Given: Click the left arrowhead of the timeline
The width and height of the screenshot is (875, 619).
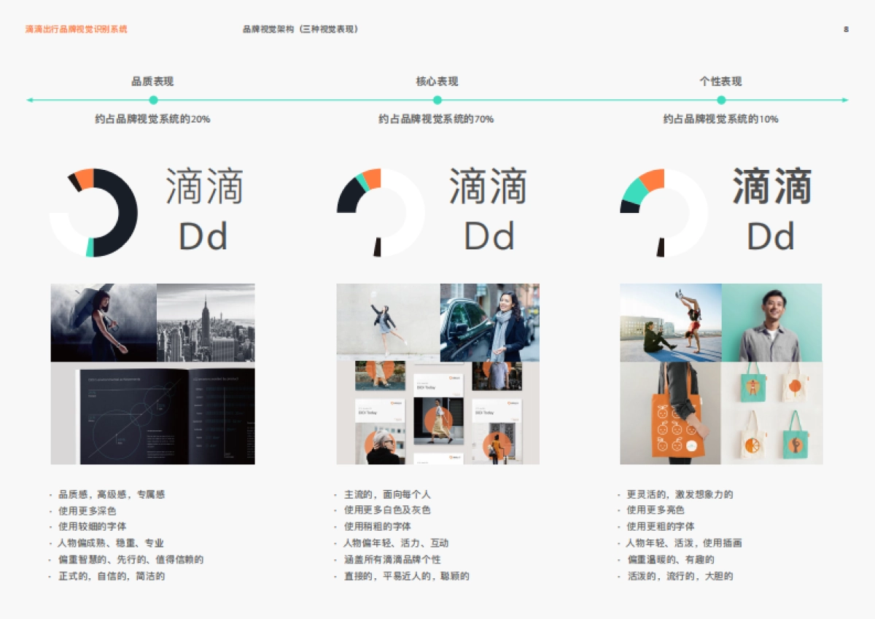Looking at the screenshot, I should [30, 100].
